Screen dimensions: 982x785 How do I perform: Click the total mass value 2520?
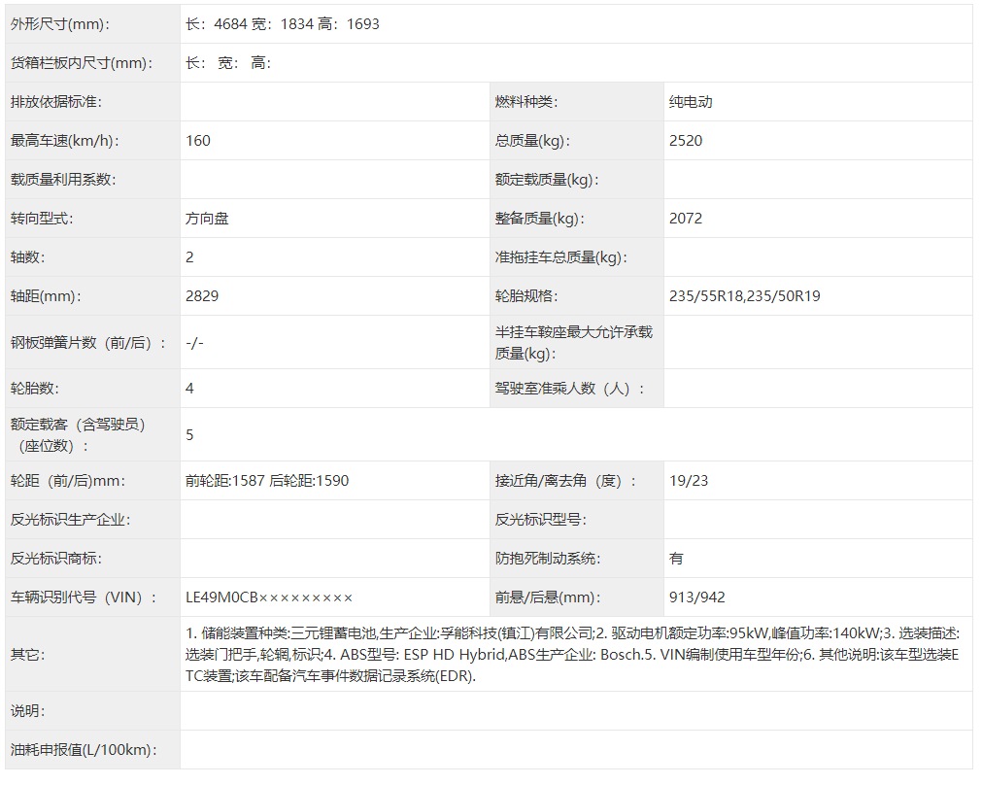686,141
